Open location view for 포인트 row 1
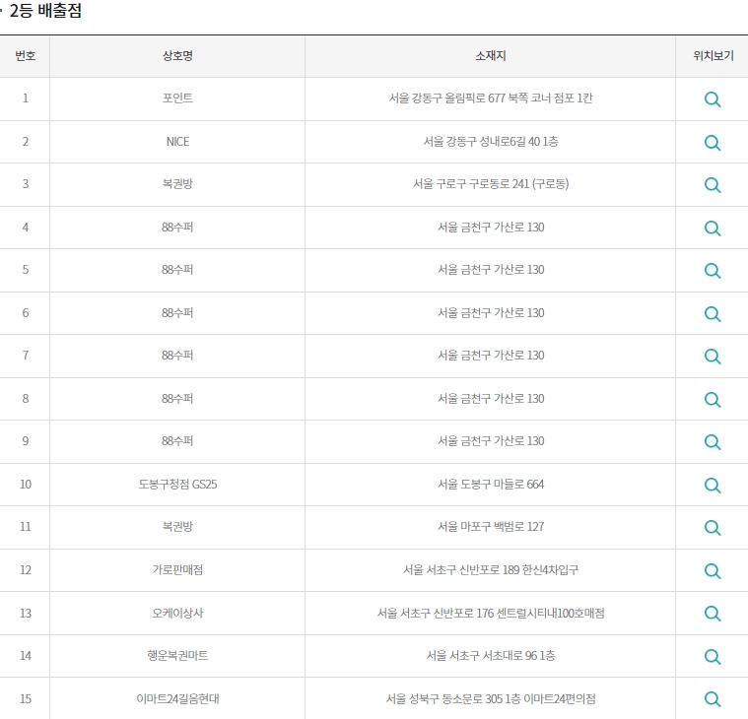748x719 pixels. [x=713, y=99]
